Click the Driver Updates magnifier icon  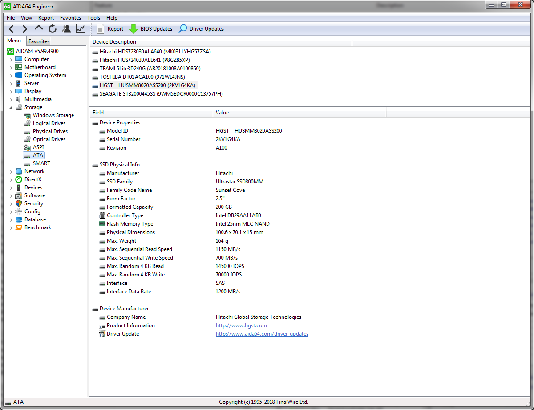tap(182, 29)
